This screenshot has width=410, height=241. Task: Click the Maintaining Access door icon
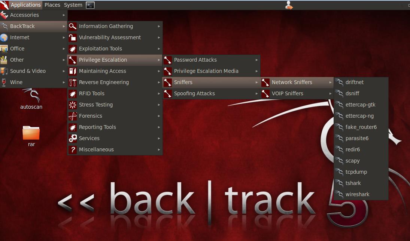tap(72, 71)
